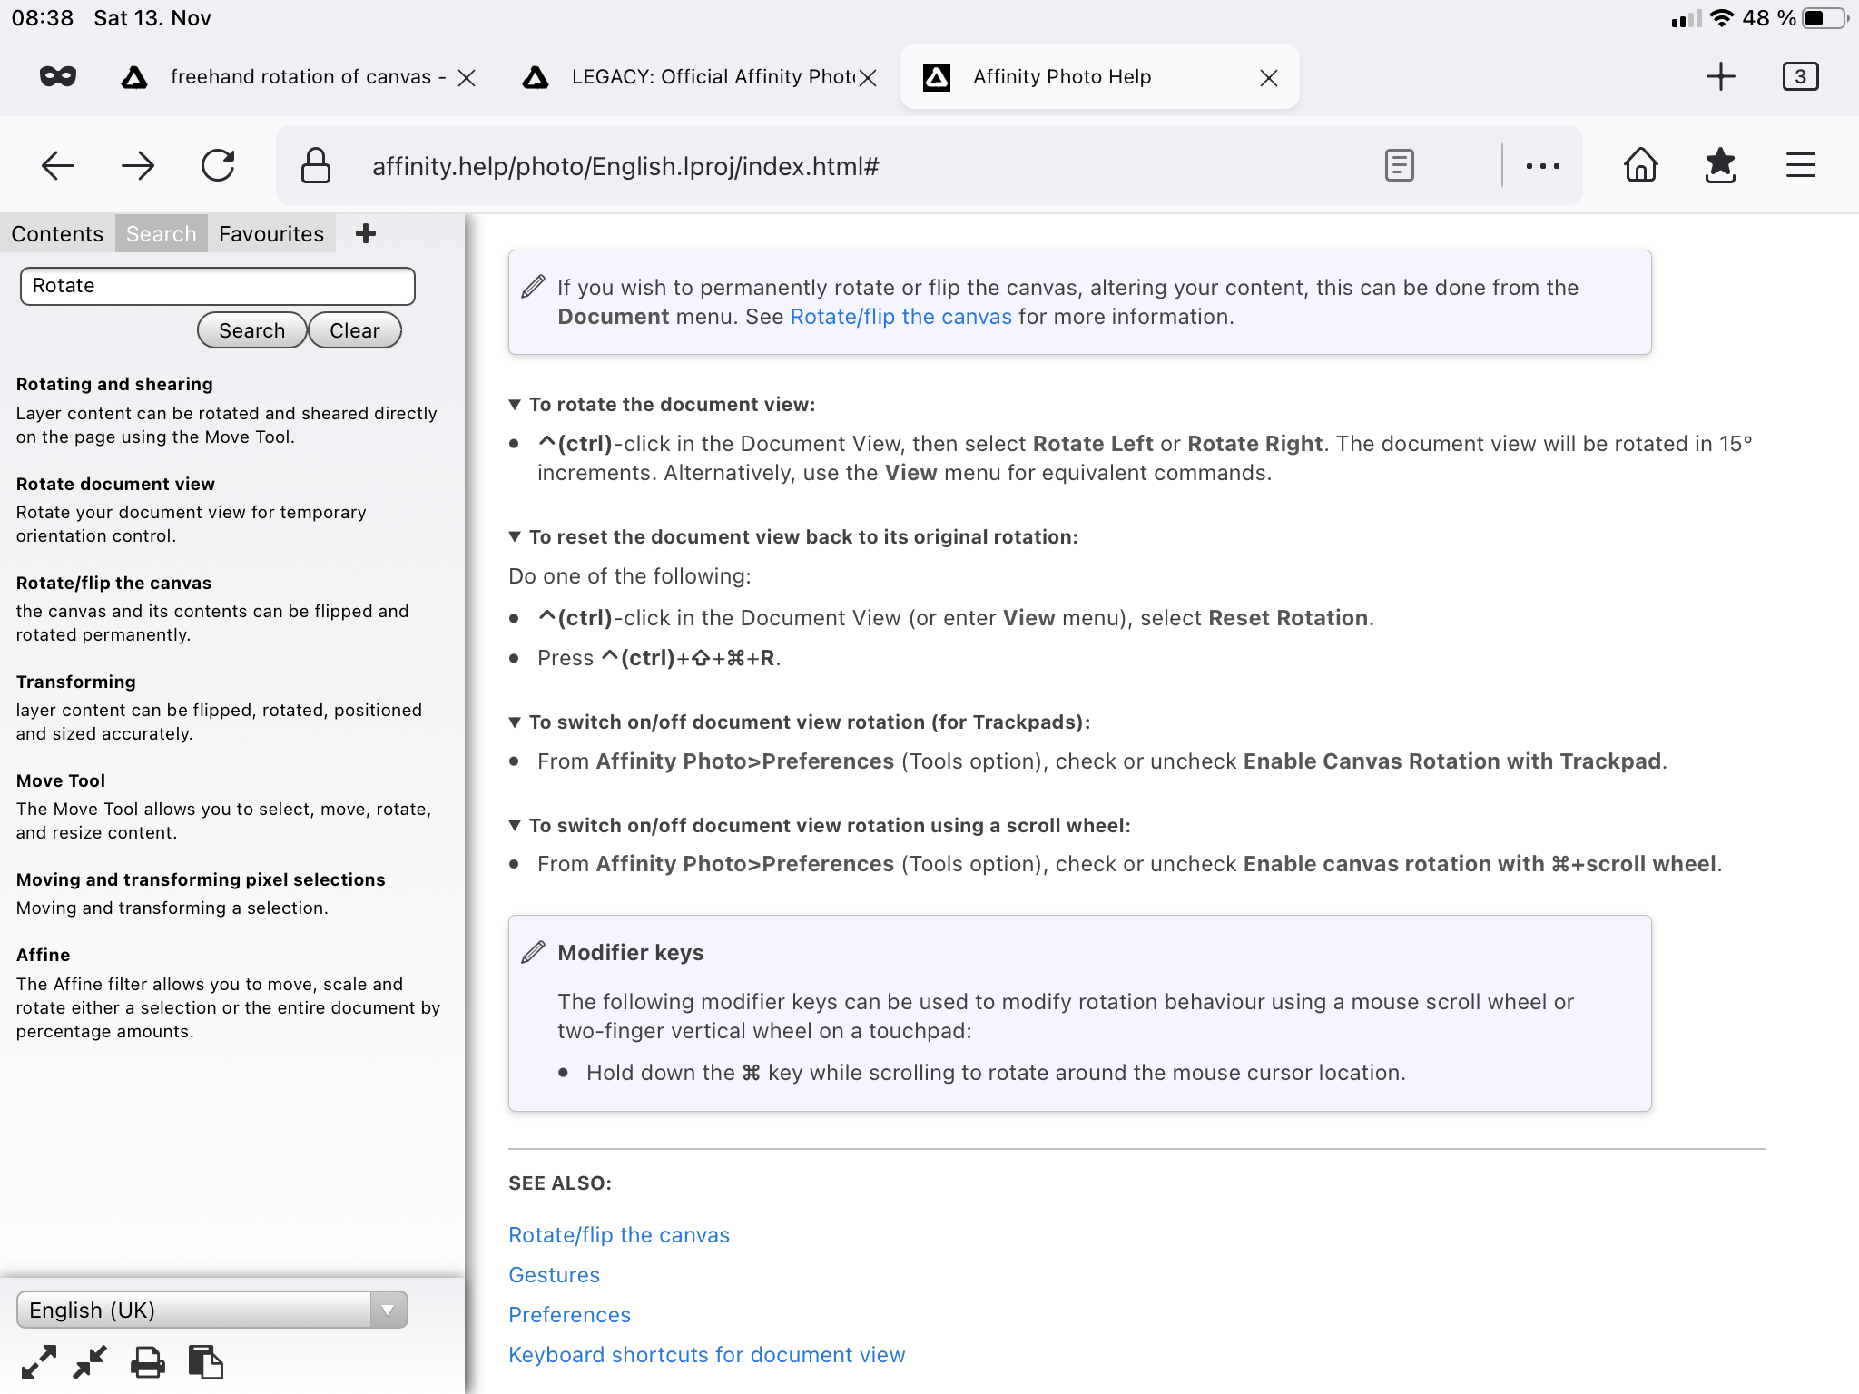Tap the 08:38 clock in status bar
The image size is (1859, 1394).
[x=43, y=18]
